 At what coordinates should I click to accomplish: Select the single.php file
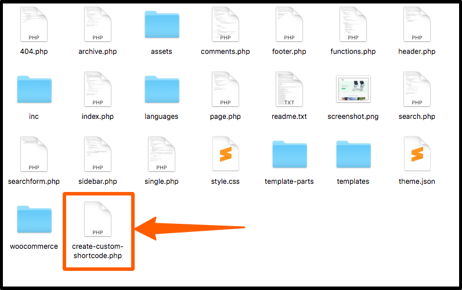pyautogui.click(x=161, y=154)
